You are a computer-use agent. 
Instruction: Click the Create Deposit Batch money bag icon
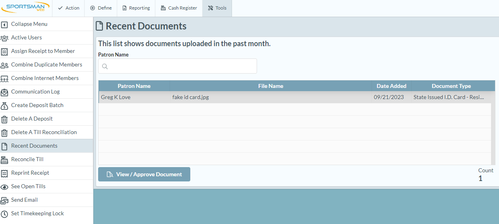coord(4,106)
